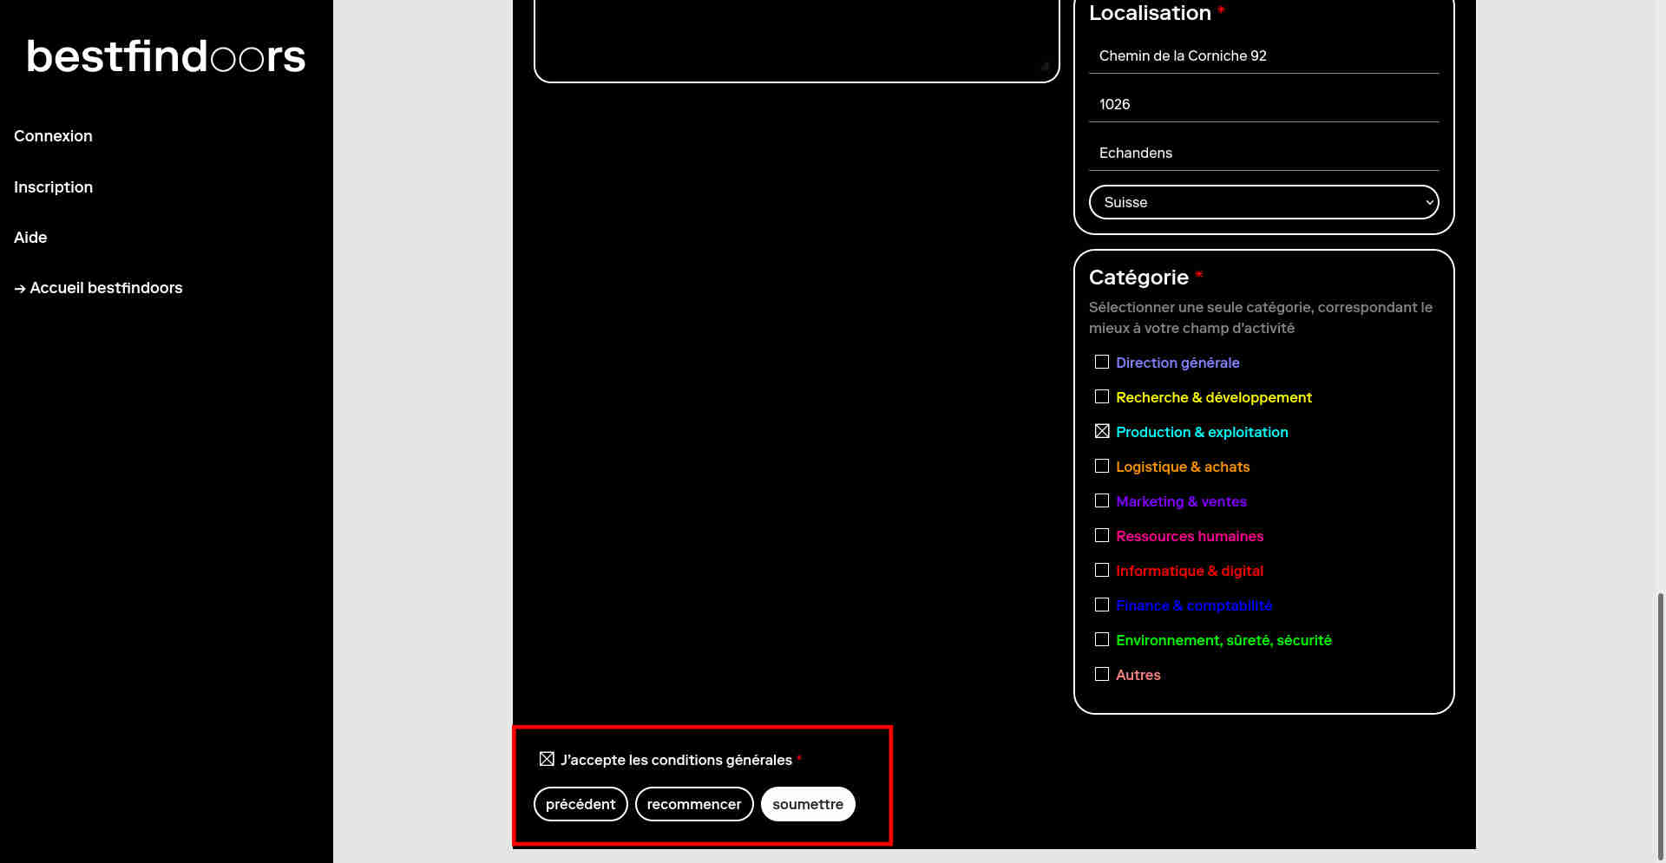This screenshot has width=1666, height=863.
Task: Check the Autres category
Action: [x=1102, y=674]
